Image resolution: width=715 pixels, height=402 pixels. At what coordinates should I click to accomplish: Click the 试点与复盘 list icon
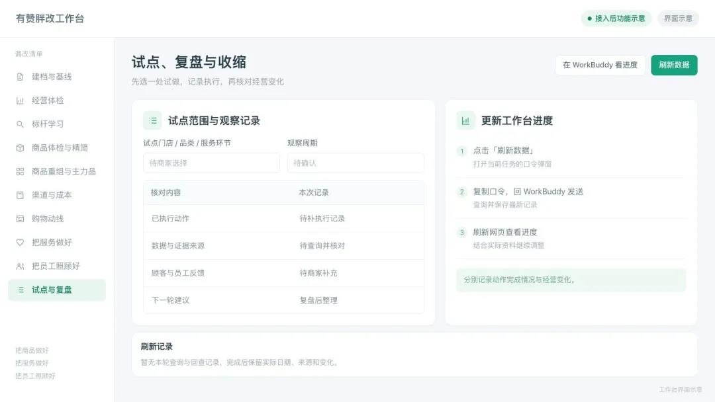[x=20, y=290]
